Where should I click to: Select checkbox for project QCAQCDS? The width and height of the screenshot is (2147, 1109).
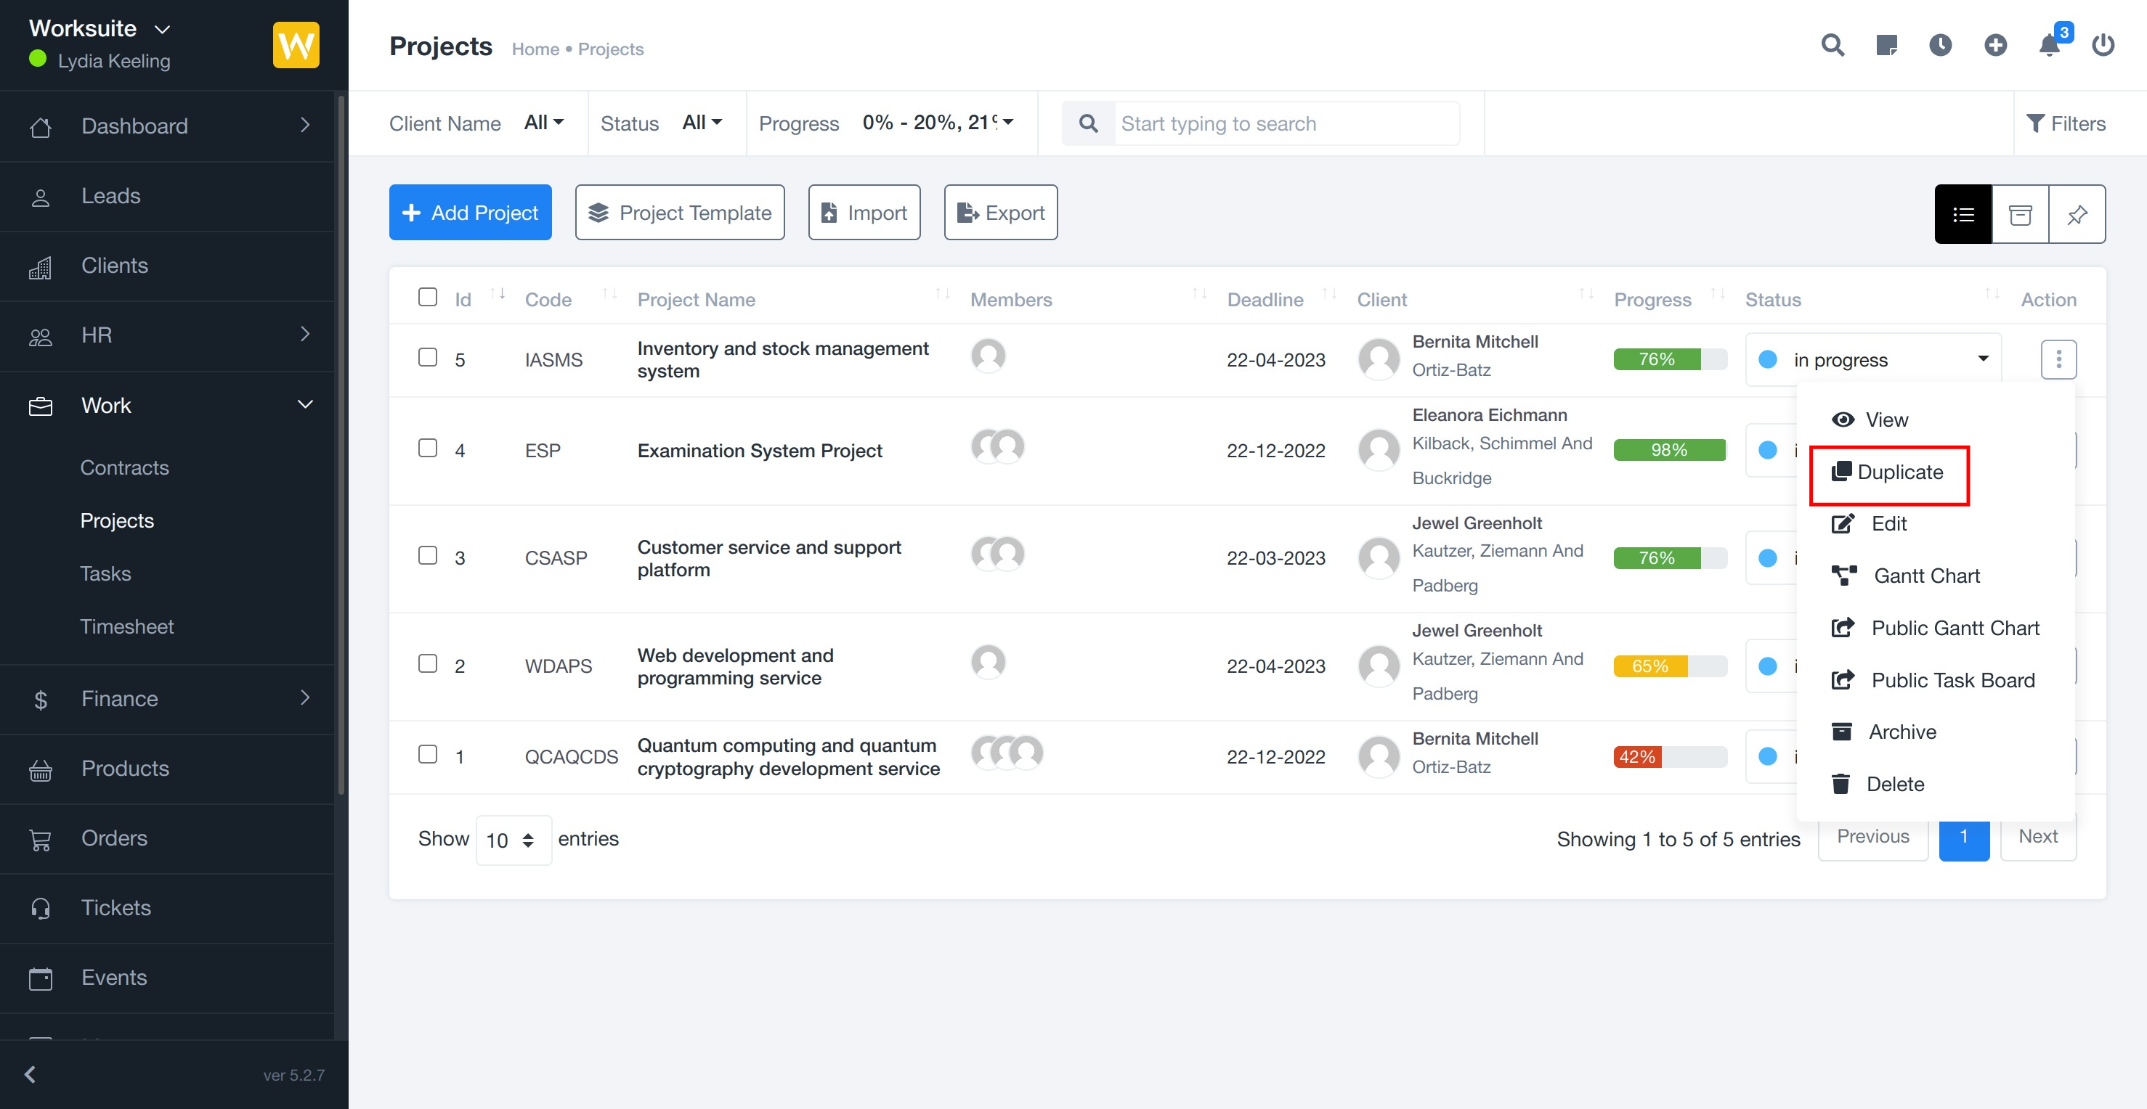click(x=428, y=754)
